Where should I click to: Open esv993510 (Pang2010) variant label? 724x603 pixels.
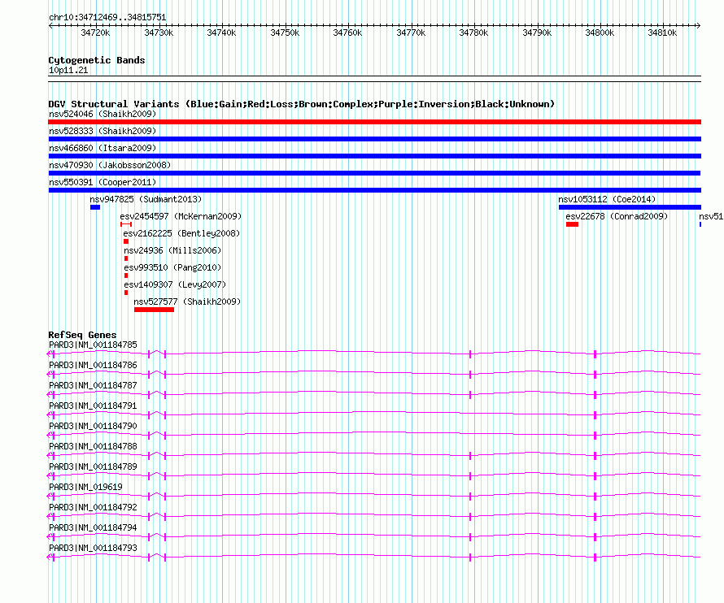point(172,267)
